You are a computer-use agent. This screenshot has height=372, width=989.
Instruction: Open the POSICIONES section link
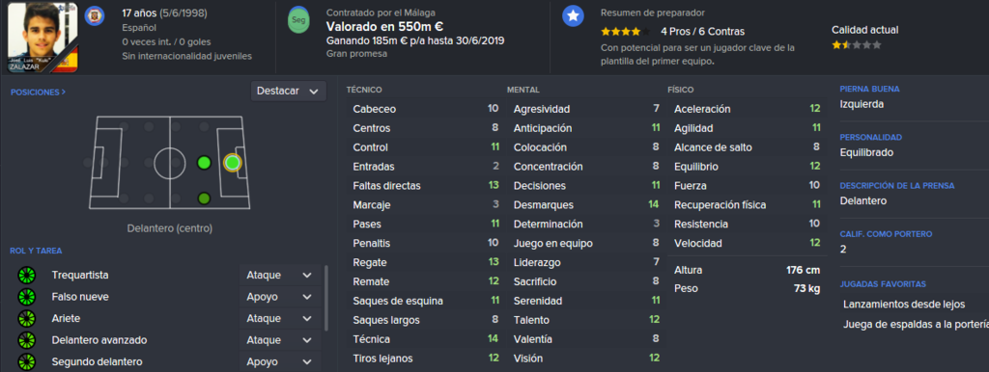[38, 92]
